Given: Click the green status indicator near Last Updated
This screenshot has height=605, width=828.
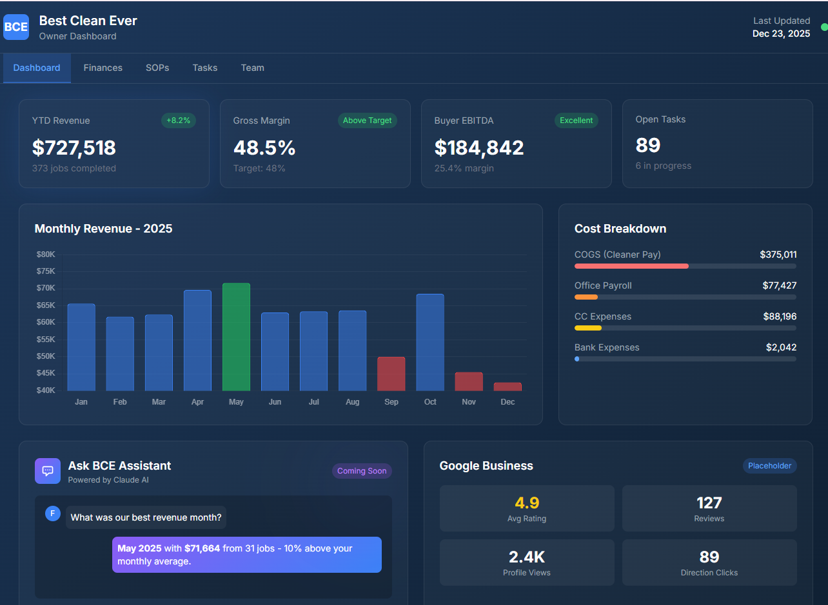Looking at the screenshot, I should 823,27.
